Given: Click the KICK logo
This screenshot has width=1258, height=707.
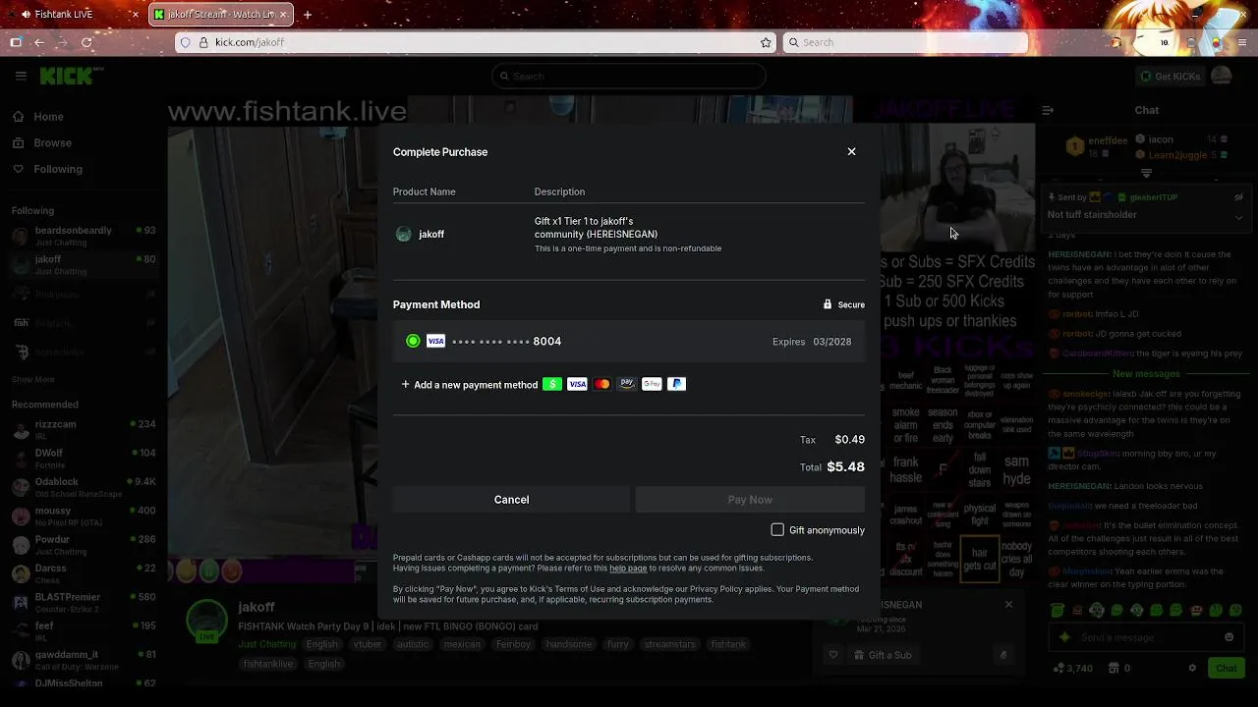Looking at the screenshot, I should point(71,76).
